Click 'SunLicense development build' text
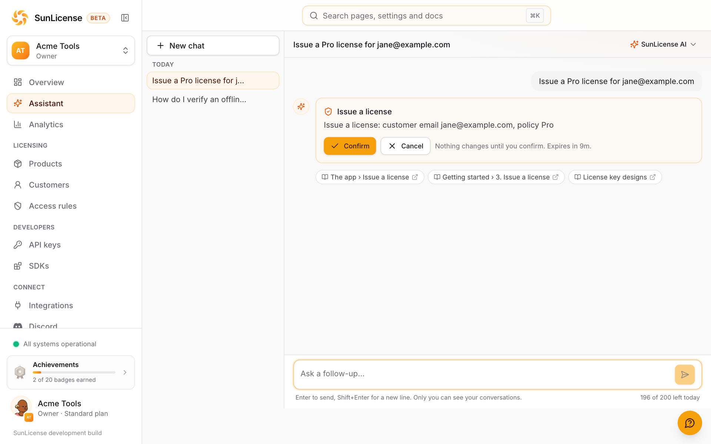 point(57,433)
